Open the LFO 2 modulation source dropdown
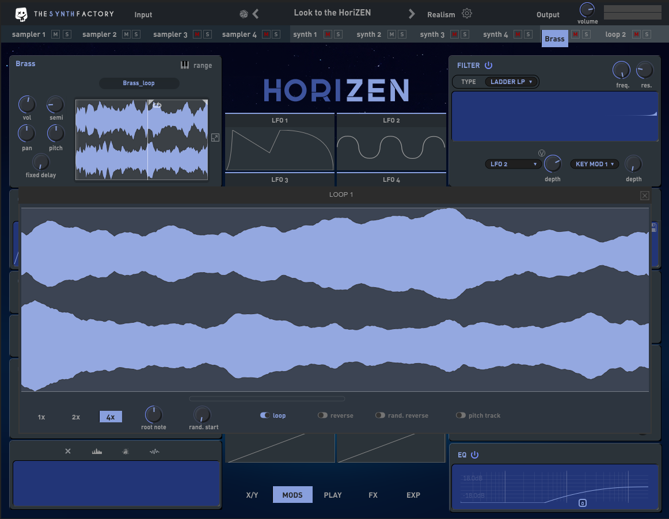This screenshot has width=669, height=519. (514, 164)
